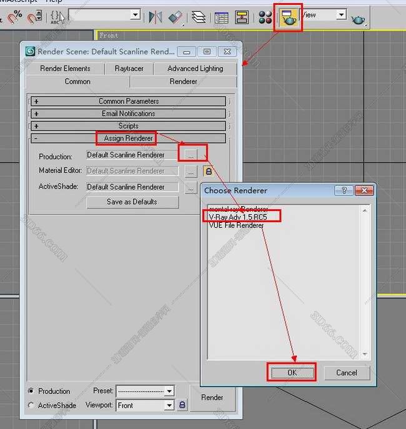Select the ActiveShade radio button
Image resolution: width=406 pixels, height=429 pixels.
pos(31,405)
